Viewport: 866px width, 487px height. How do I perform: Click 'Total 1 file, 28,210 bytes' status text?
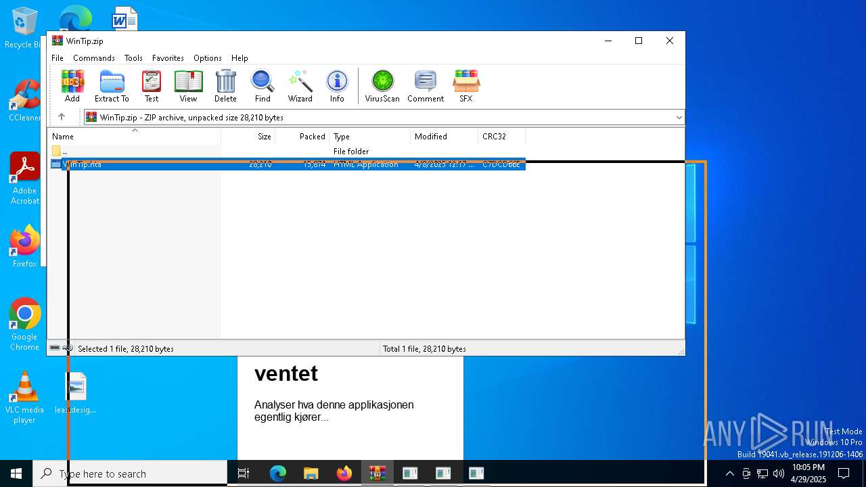424,349
